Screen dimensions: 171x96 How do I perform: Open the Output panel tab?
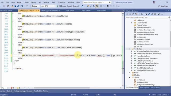pos(10,91)
